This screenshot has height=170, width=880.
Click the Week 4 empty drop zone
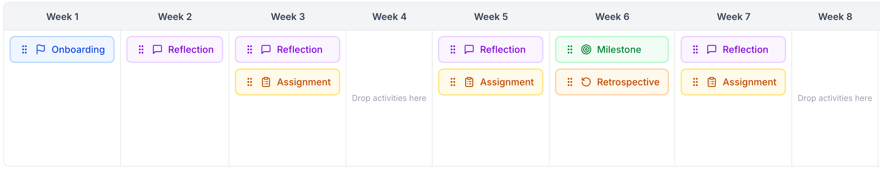[389, 98]
